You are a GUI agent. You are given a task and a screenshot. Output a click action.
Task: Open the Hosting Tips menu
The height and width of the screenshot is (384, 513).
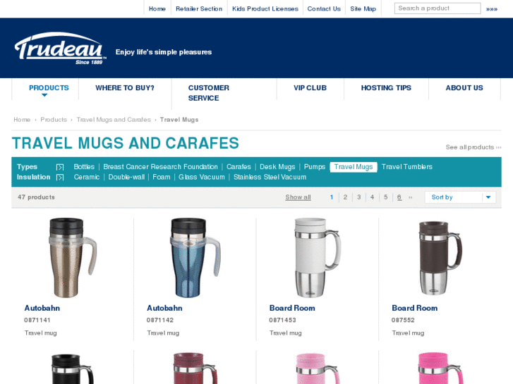coord(386,88)
